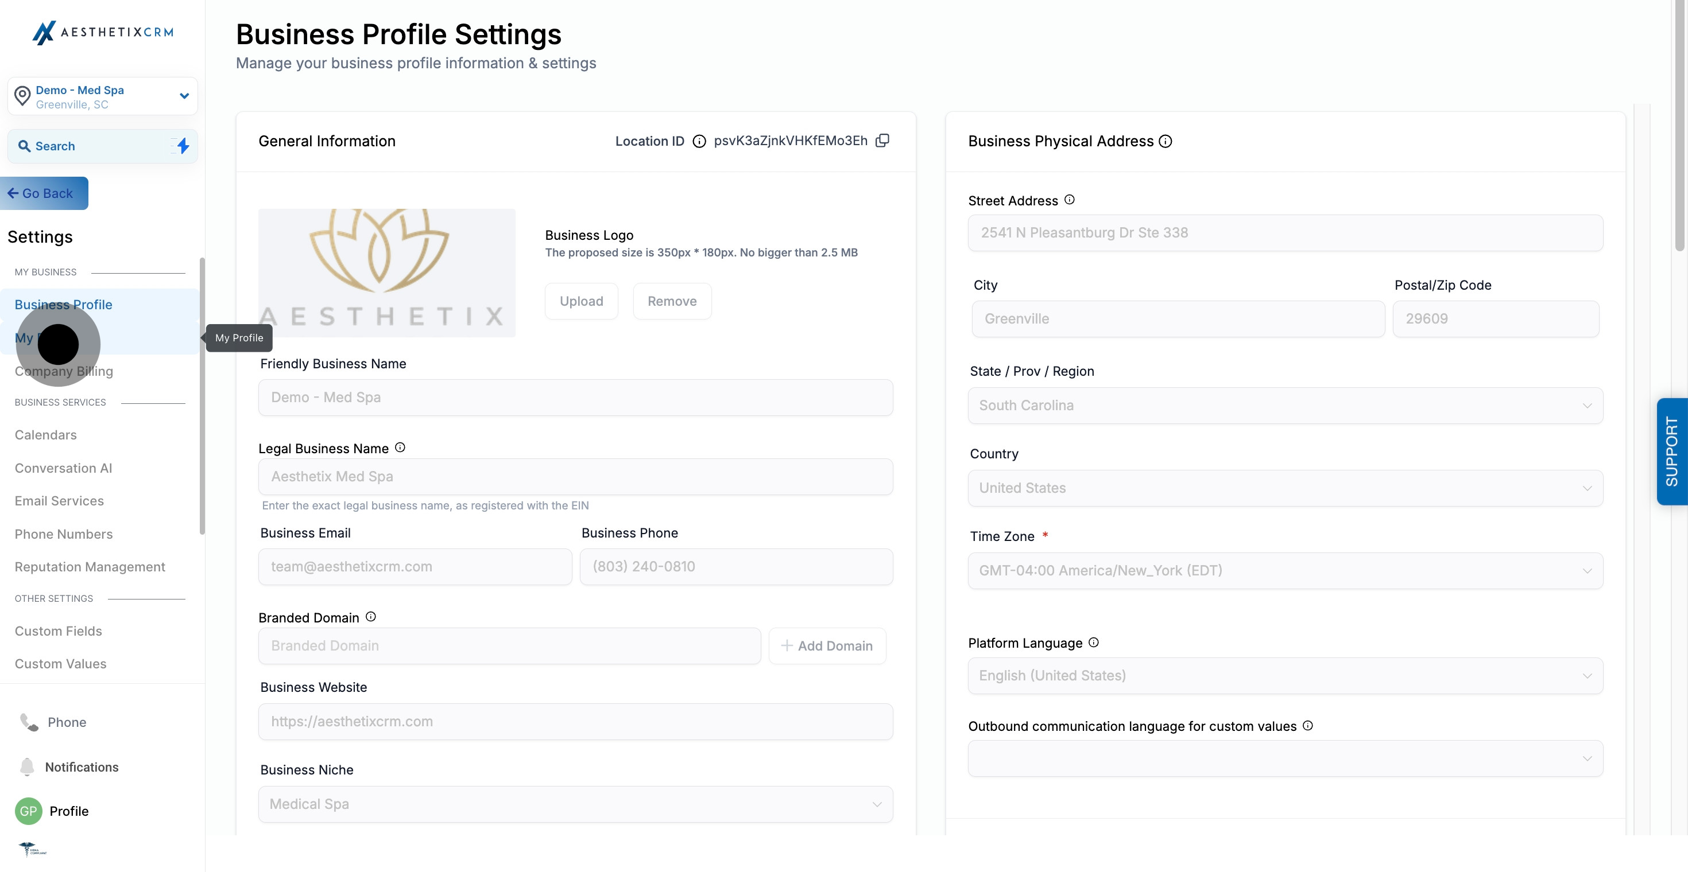The height and width of the screenshot is (872, 1688).
Task: Expand the State / Prov / Region dropdown
Action: pos(1284,405)
